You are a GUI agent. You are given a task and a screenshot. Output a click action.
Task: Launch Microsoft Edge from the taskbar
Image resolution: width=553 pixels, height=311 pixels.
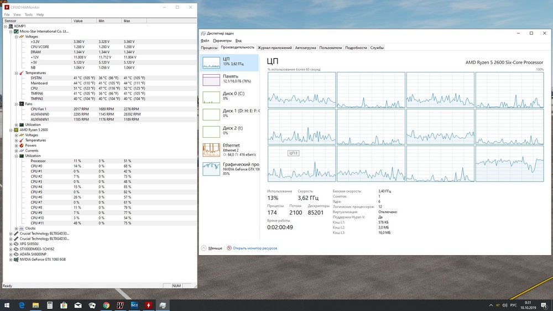click(x=22, y=305)
